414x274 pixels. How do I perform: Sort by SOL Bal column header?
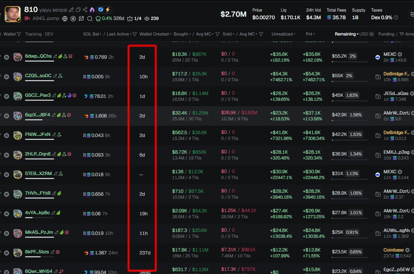click(92, 34)
